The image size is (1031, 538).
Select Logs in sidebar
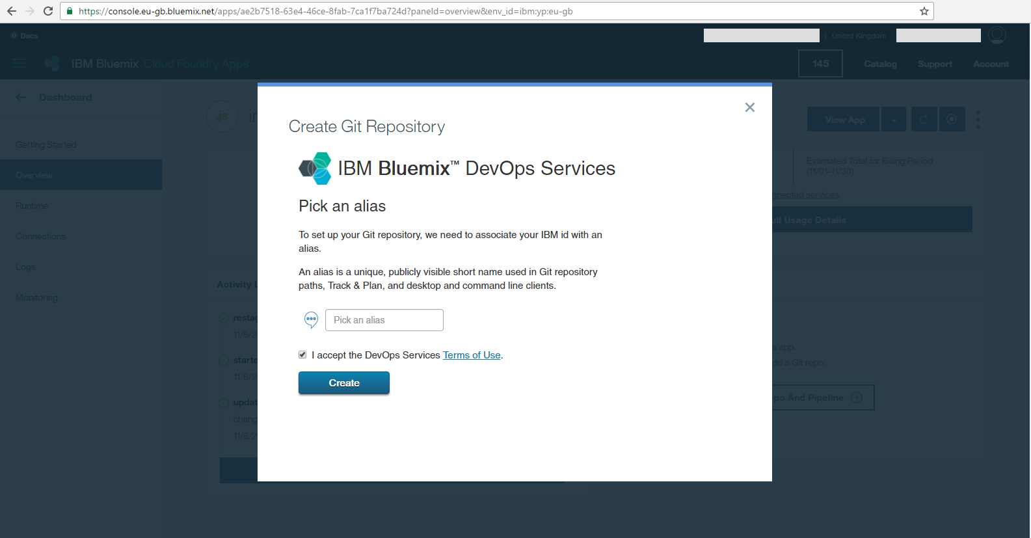coord(25,267)
